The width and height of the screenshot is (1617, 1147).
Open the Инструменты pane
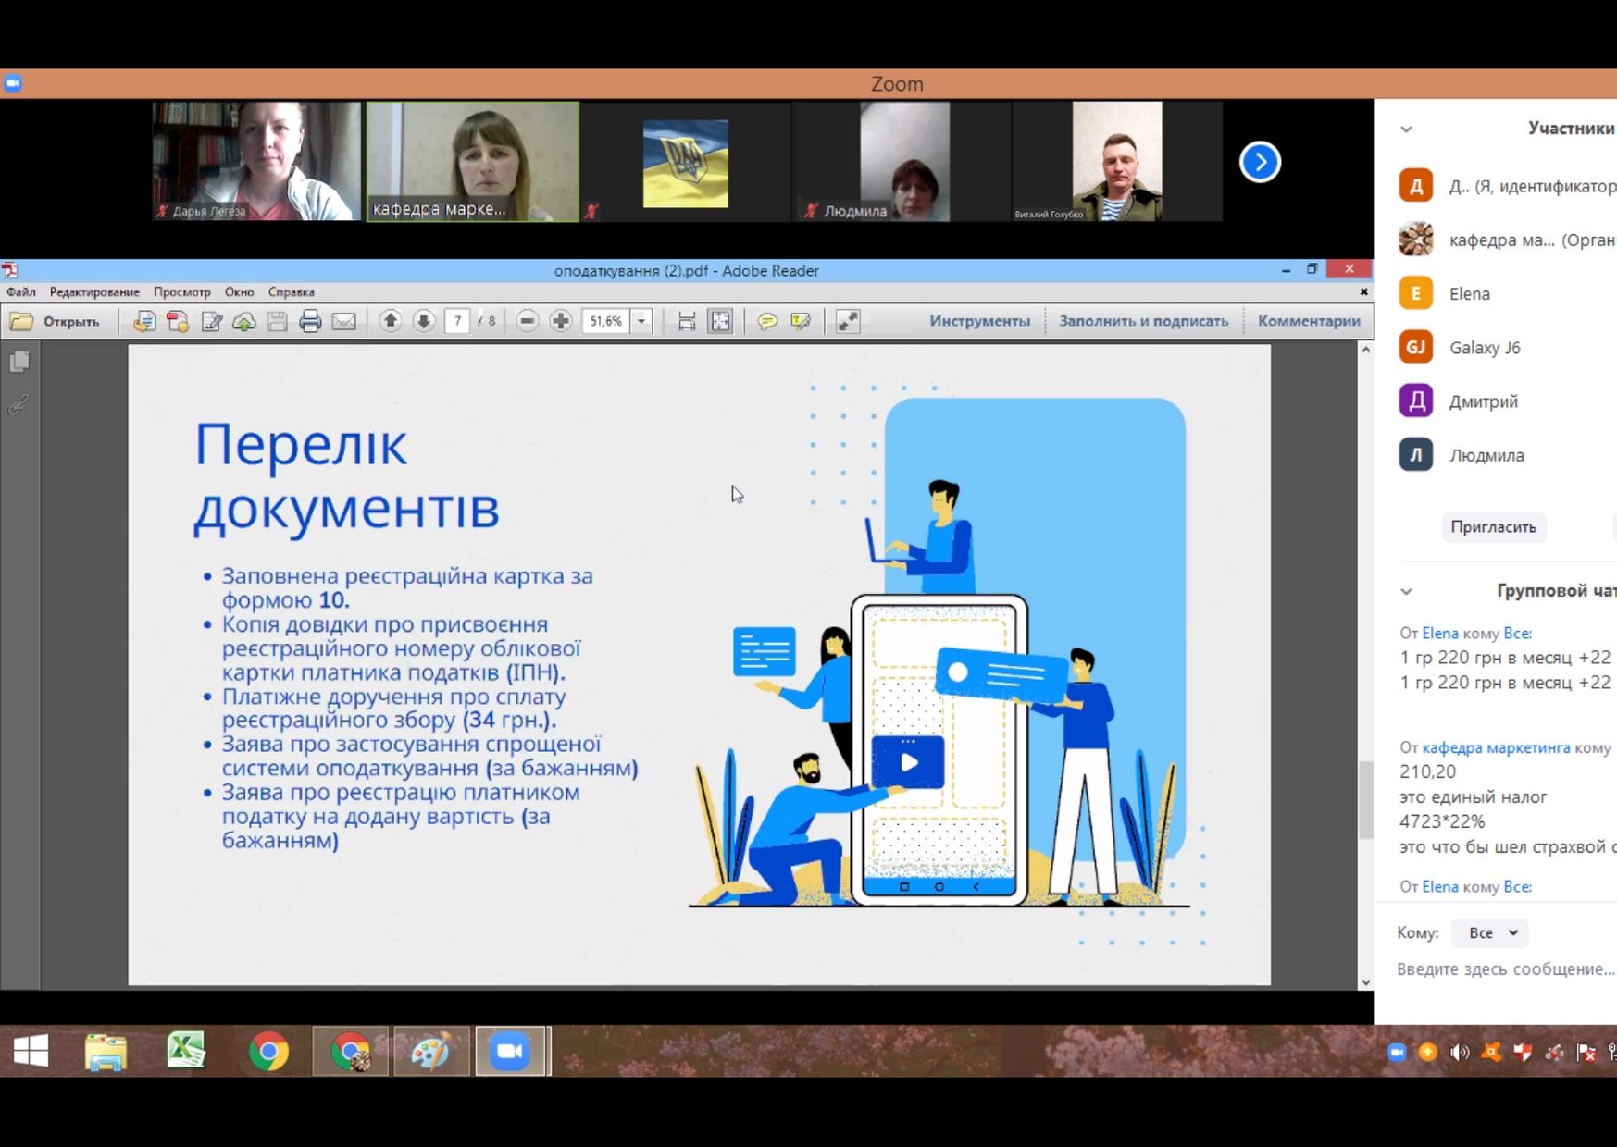[x=979, y=321]
